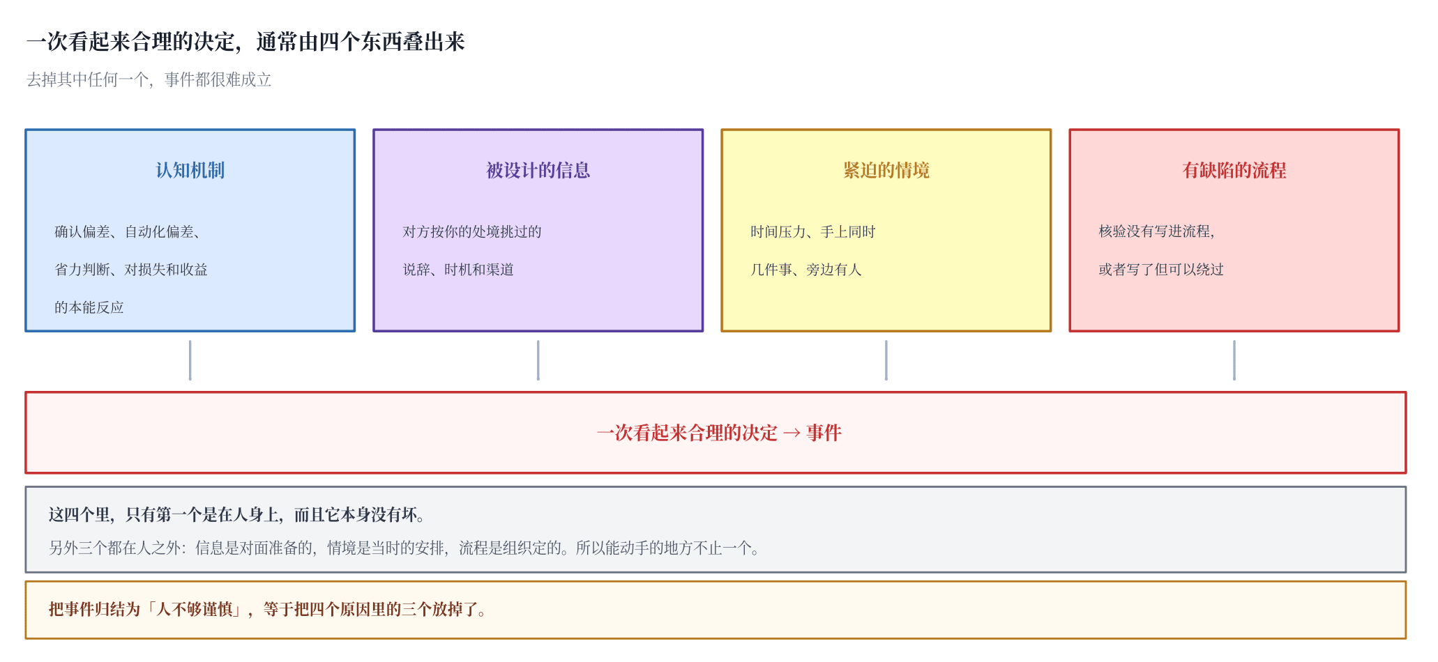
Task: Select the heading "紧迫的情境"
Action: point(886,171)
